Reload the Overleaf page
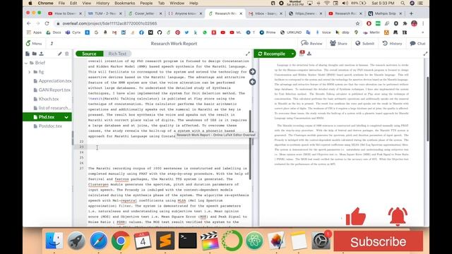 [x=47, y=23]
